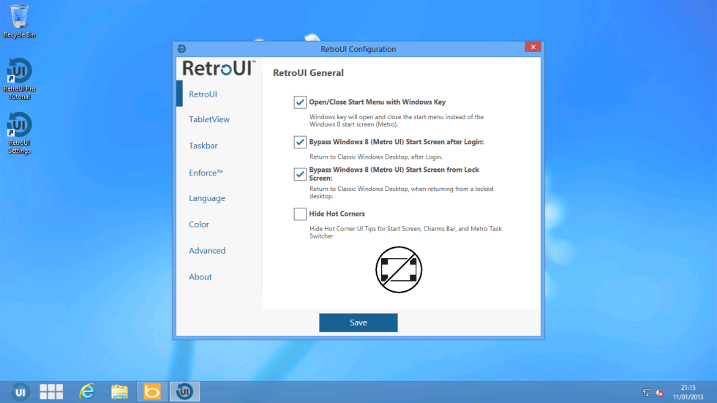Open the Metro tiles grid icon in the taskbar
This screenshot has height=403, width=717.
point(51,391)
